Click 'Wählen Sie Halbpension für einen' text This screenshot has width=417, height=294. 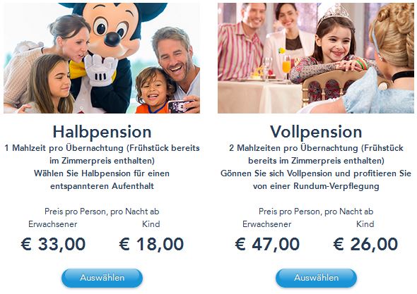pos(102,173)
